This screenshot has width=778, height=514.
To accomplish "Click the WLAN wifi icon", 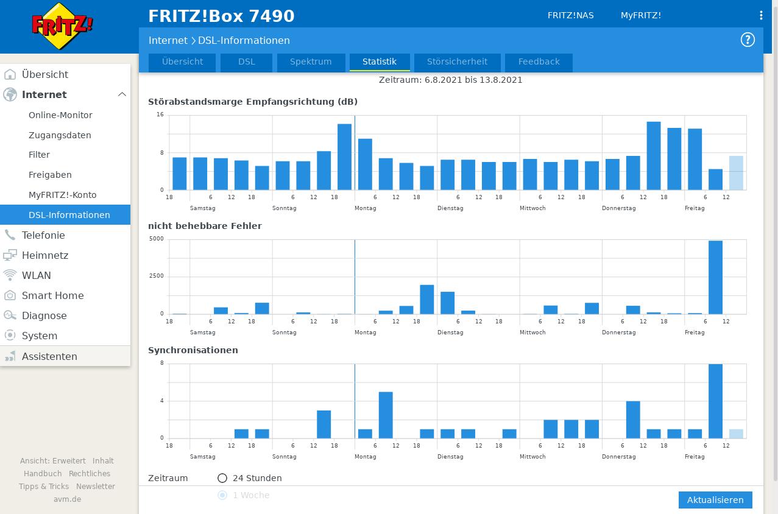I will 10,275.
